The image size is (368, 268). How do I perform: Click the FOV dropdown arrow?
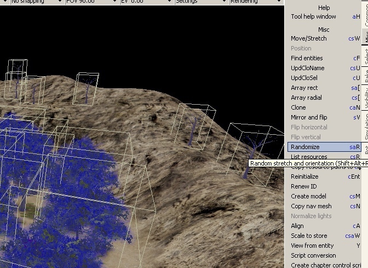coord(114,2)
